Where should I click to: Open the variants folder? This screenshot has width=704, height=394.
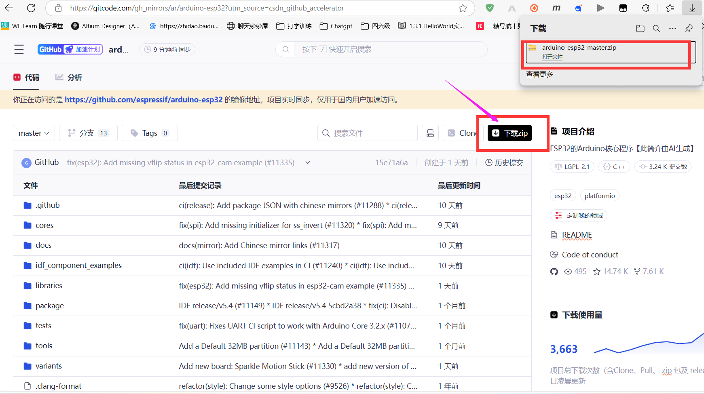(x=49, y=366)
